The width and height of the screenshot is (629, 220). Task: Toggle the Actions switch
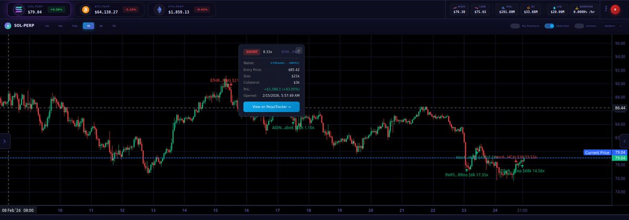(x=579, y=26)
